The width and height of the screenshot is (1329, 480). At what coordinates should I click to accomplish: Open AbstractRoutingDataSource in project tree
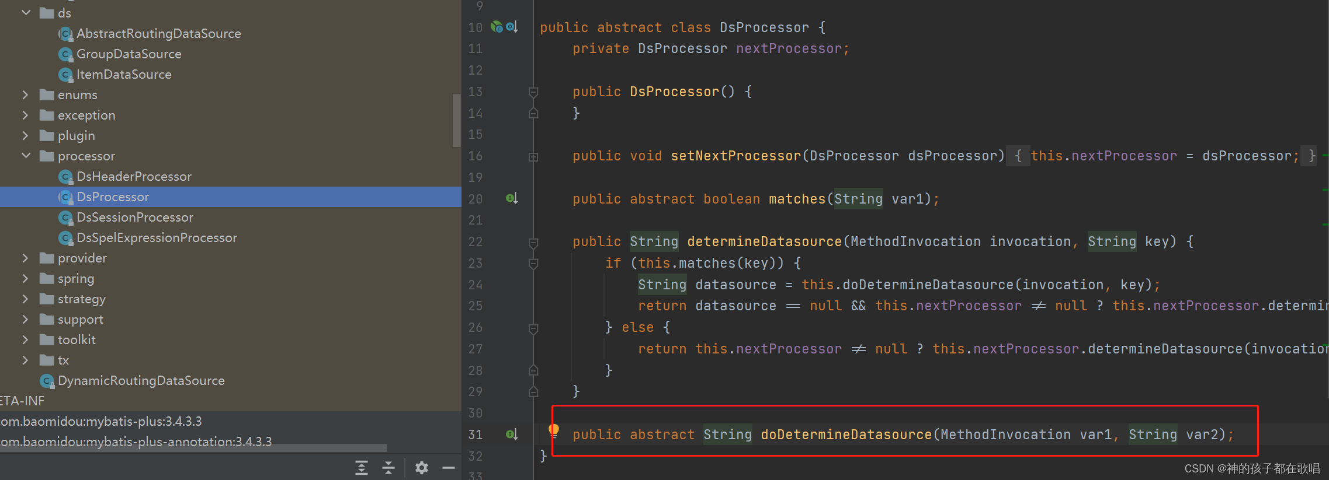click(159, 33)
